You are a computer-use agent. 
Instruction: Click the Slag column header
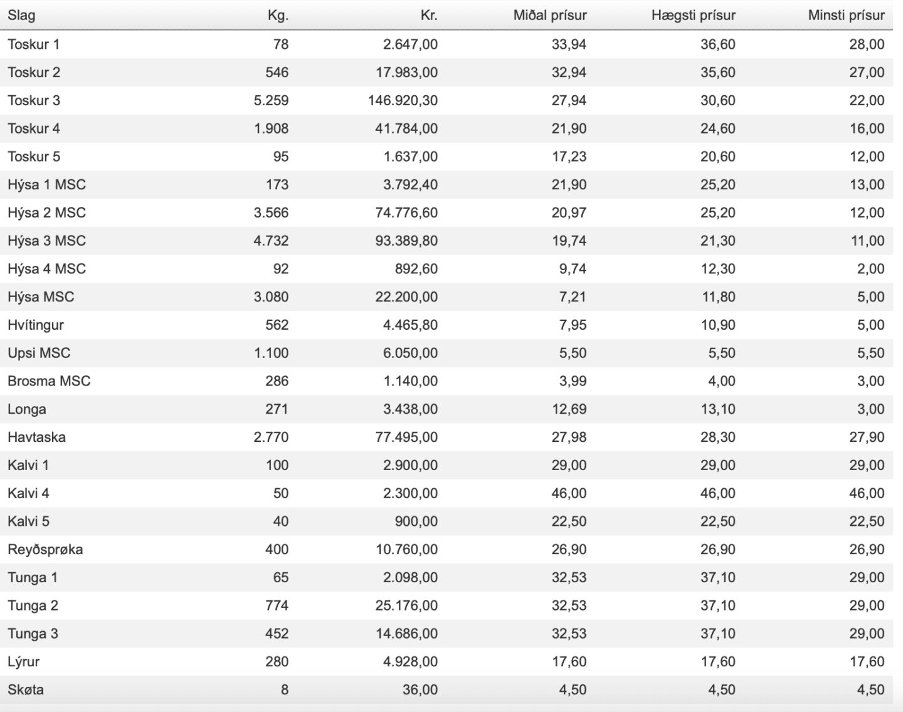pos(21,15)
